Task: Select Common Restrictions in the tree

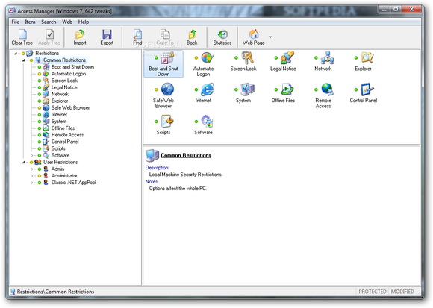Action: (x=64, y=60)
